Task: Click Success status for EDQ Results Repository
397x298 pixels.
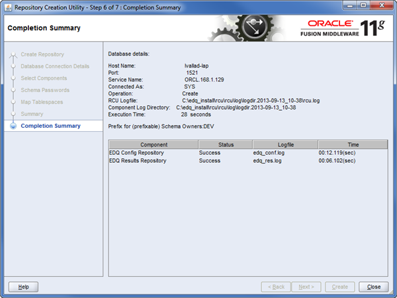Action: pyautogui.click(x=210, y=161)
